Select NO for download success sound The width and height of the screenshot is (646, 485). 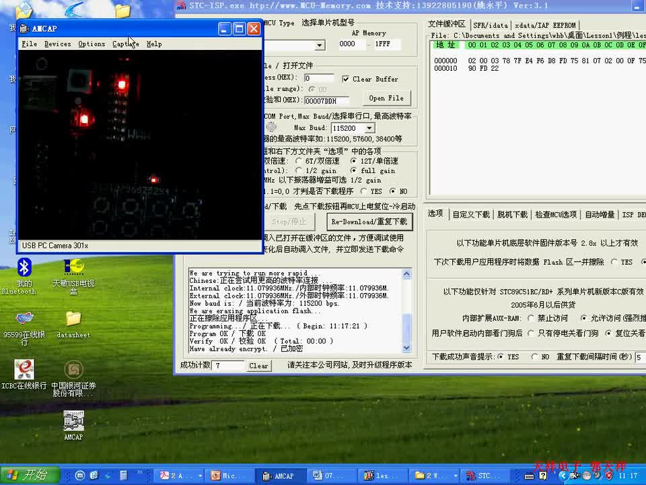(x=534, y=356)
